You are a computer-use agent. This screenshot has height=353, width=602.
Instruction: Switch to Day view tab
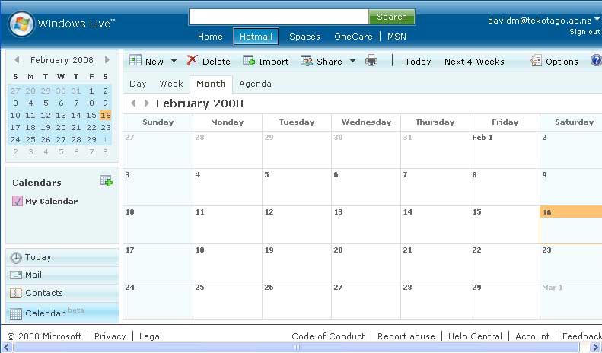point(138,84)
